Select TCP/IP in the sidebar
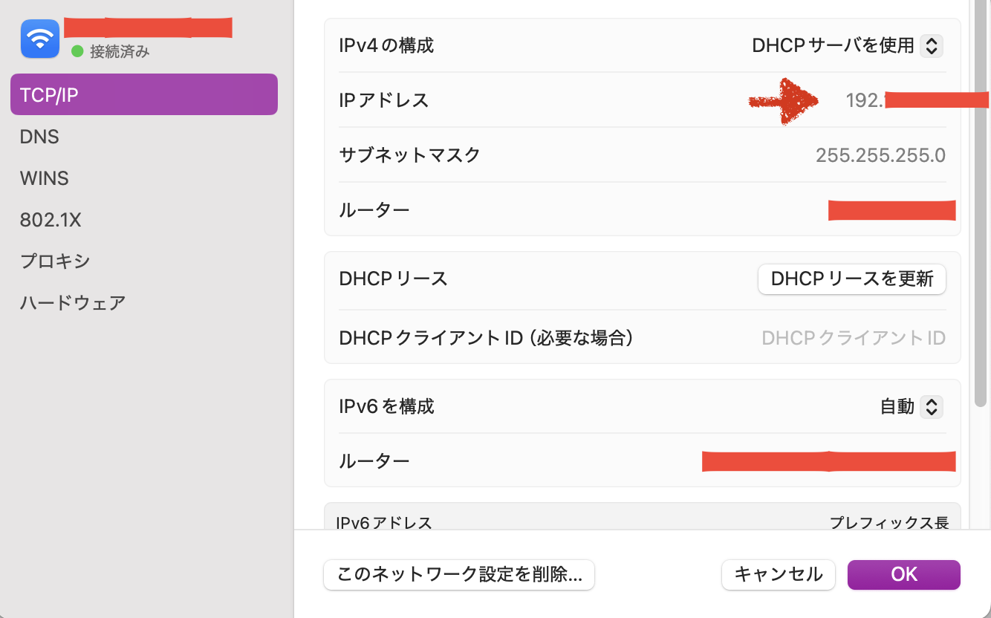 pos(48,94)
